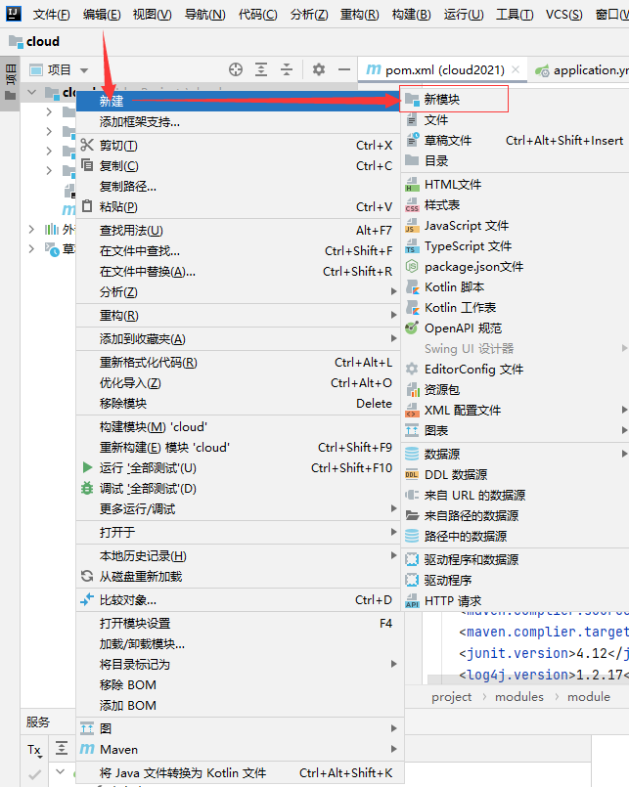Open project panel gear settings
Screen dimensions: 629x787
pos(318,69)
